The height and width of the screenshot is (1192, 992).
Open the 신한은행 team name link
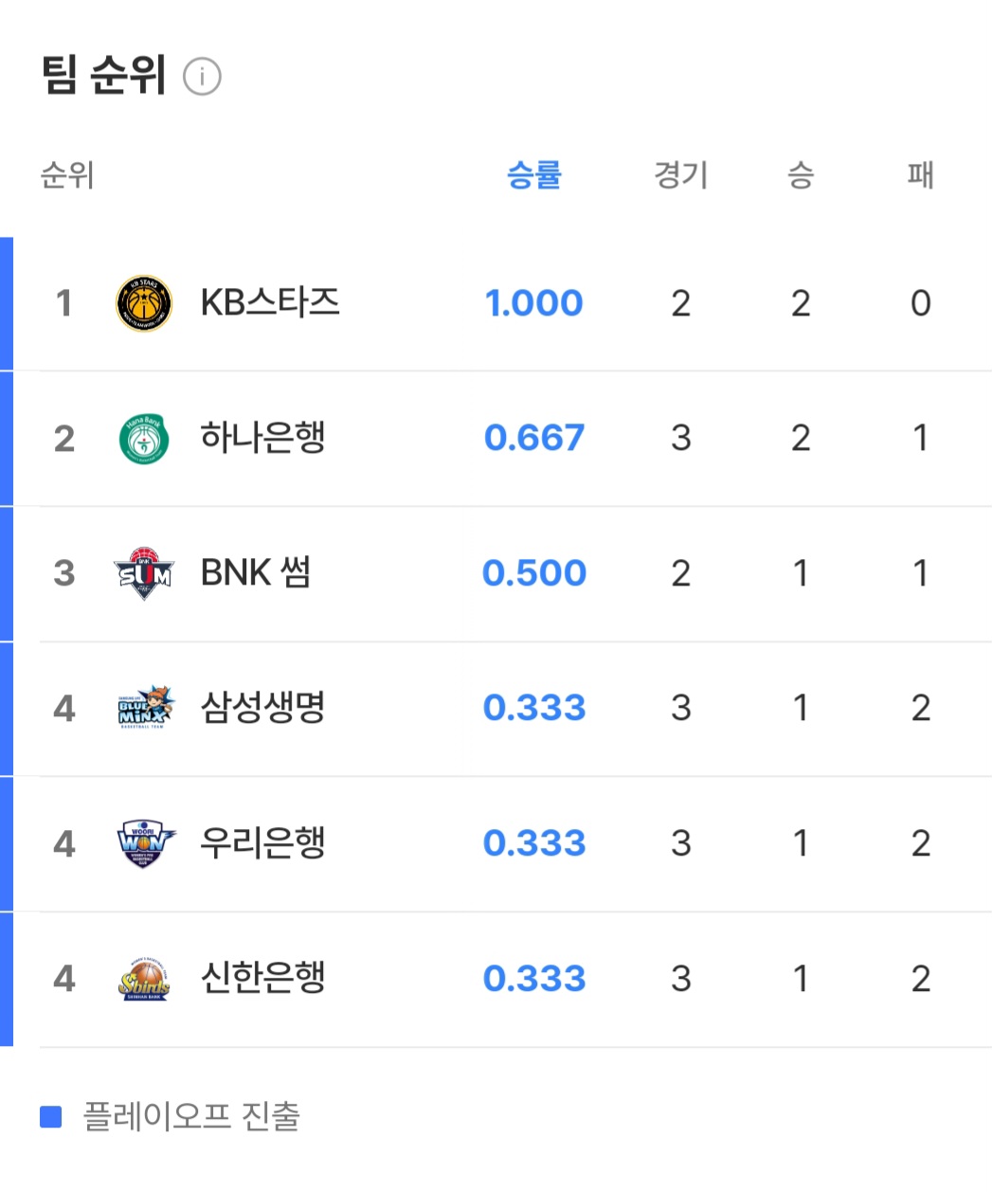point(262,978)
